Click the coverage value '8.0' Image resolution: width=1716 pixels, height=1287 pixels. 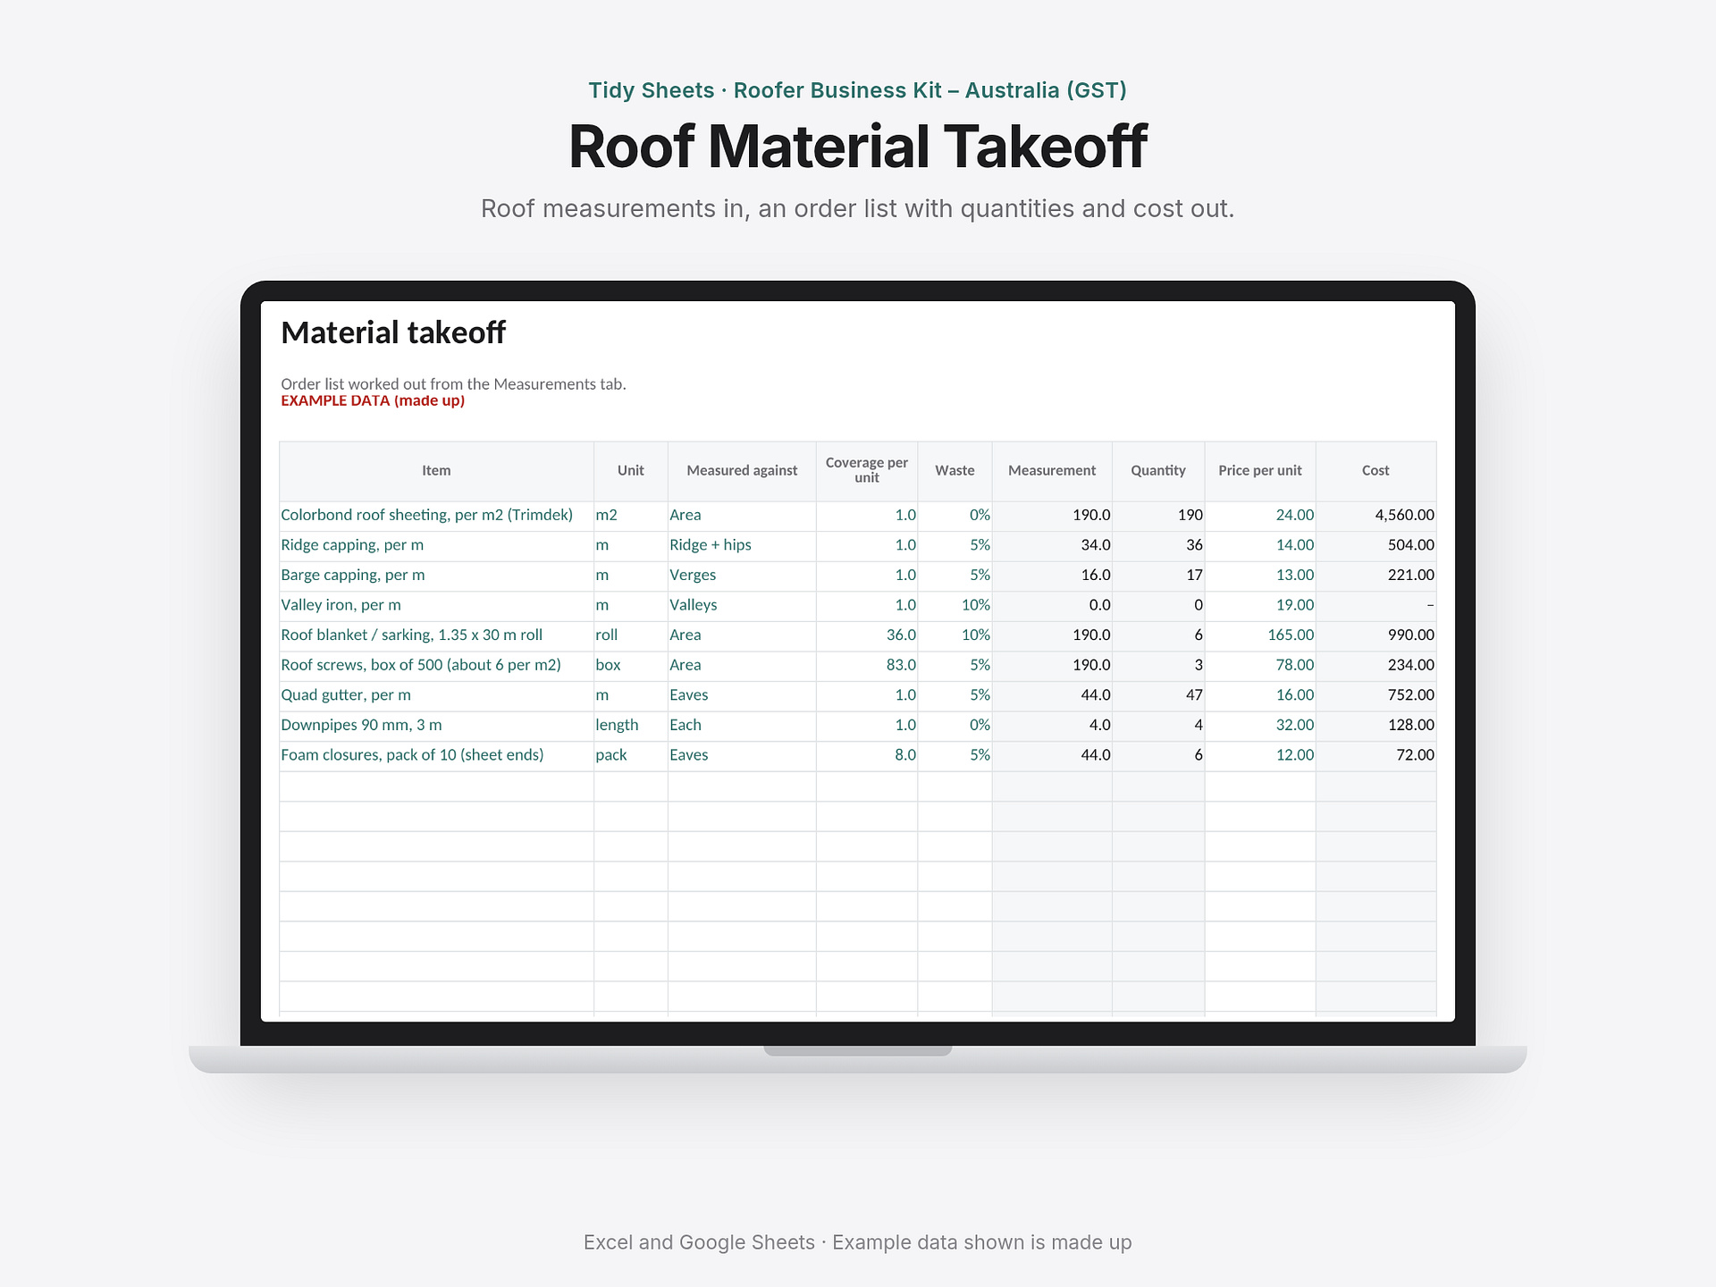tap(866, 755)
